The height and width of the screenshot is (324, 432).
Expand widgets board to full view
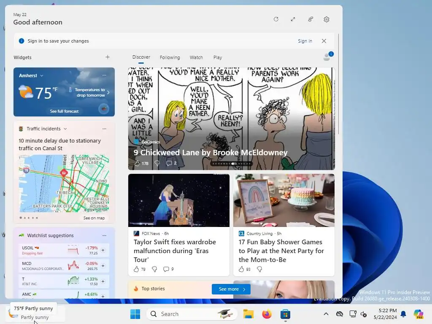tap(293, 19)
